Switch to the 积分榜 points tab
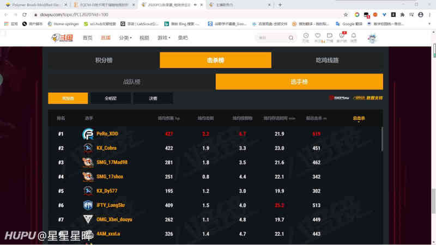Viewport: 436px width, 245px height. 104,60
